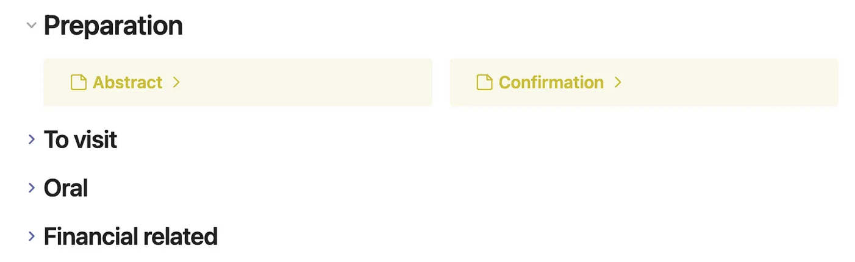Click the word 'visit' in To visit heading
This screenshot has height=262, width=855.
95,140
